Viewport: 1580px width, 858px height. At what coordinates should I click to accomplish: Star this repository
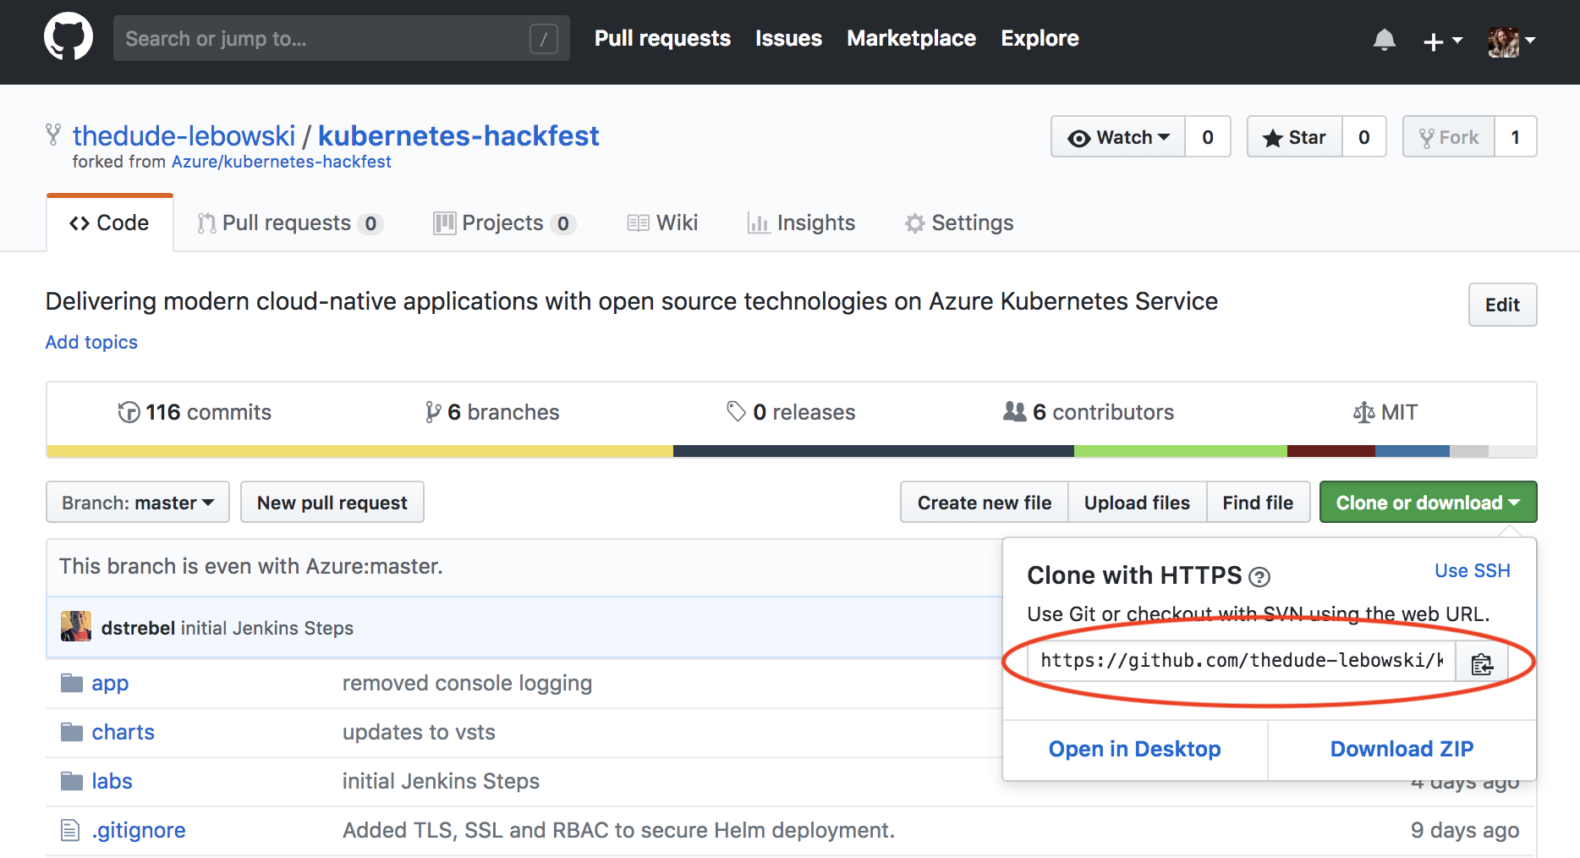(1294, 137)
